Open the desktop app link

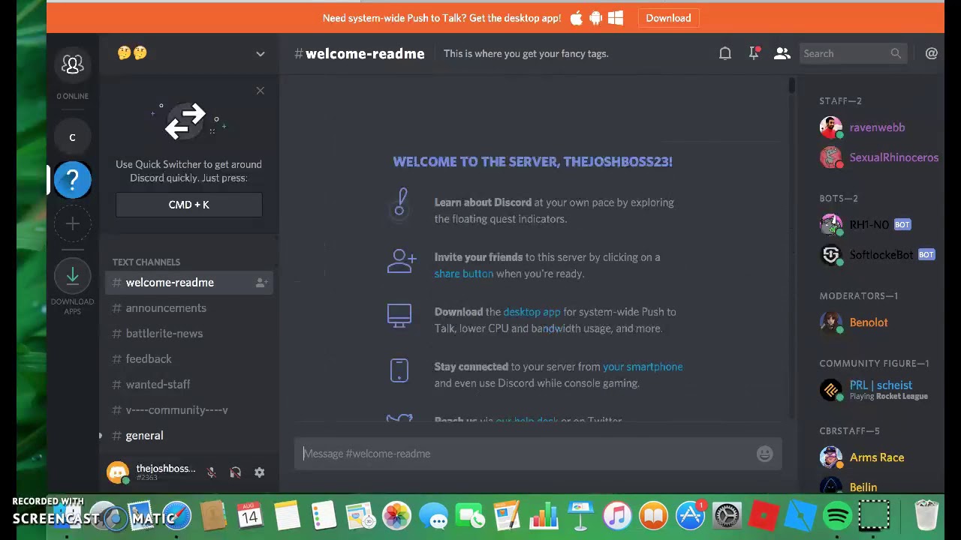(x=532, y=312)
